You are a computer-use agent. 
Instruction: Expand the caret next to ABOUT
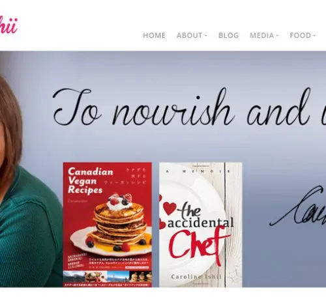[x=206, y=36]
